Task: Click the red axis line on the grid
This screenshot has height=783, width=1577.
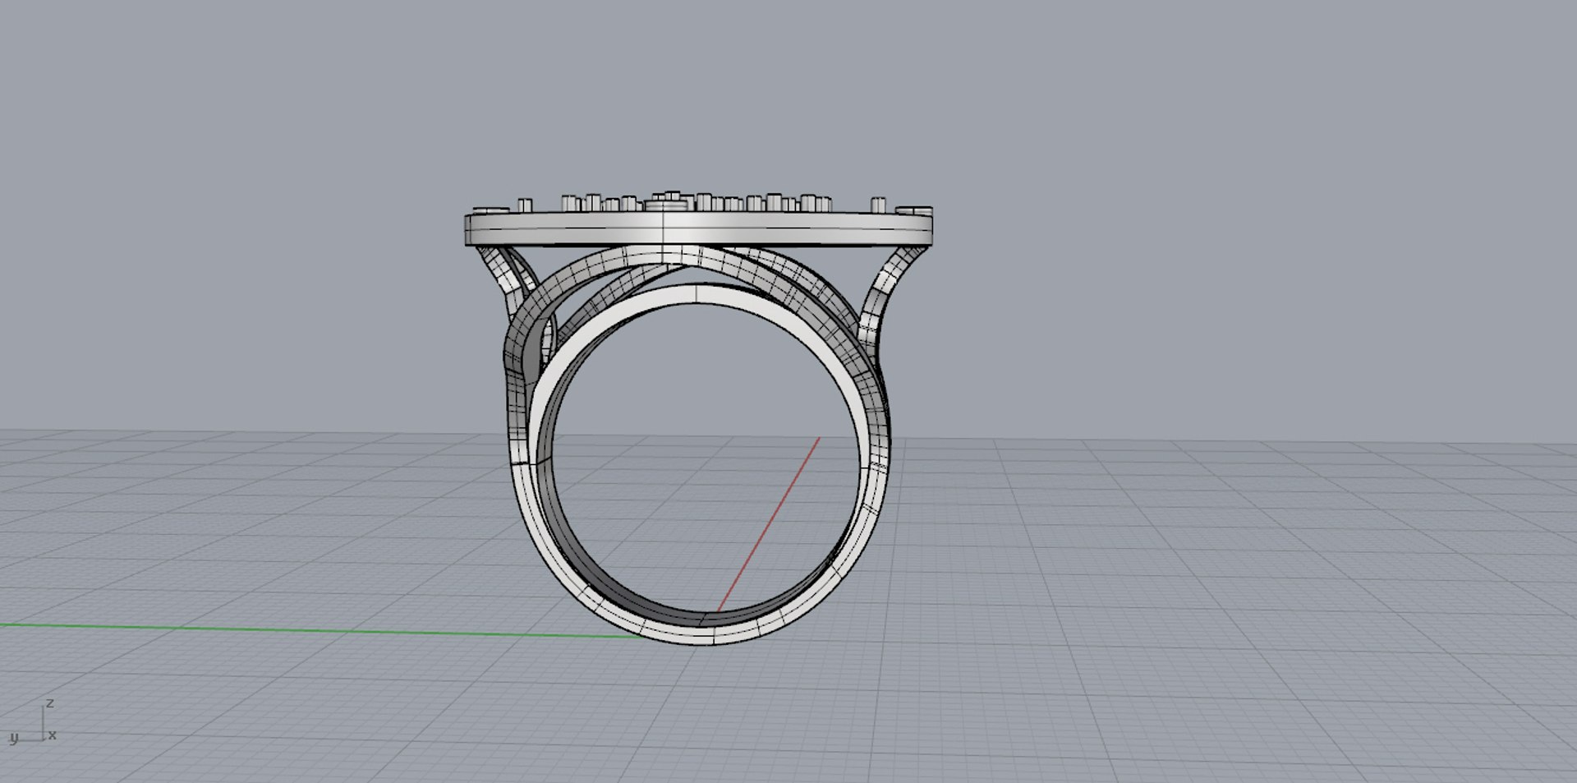Action: (769, 524)
